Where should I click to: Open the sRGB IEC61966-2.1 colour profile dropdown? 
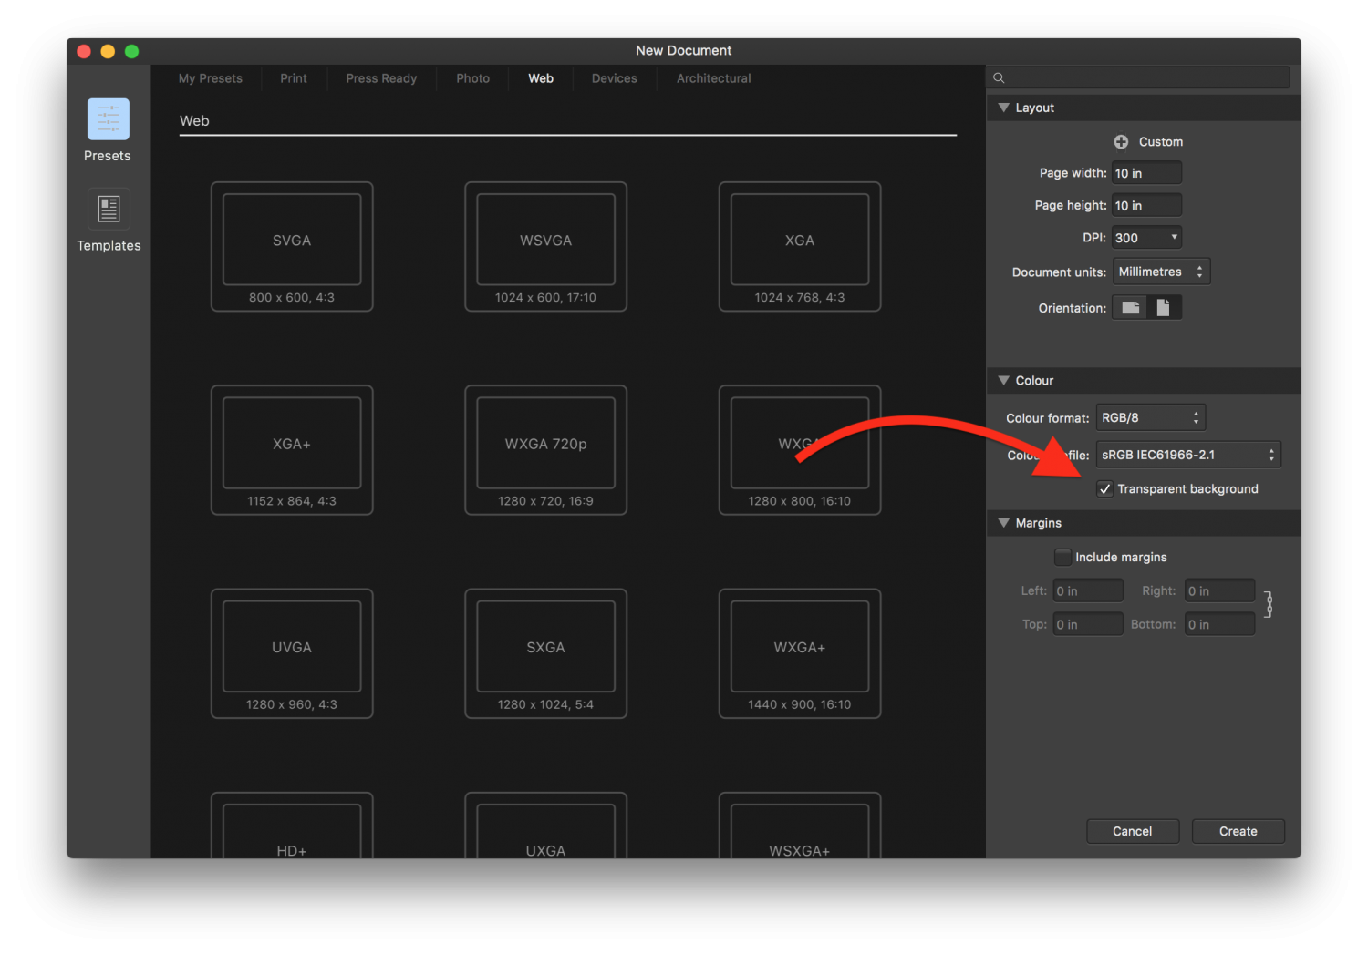point(1187,454)
